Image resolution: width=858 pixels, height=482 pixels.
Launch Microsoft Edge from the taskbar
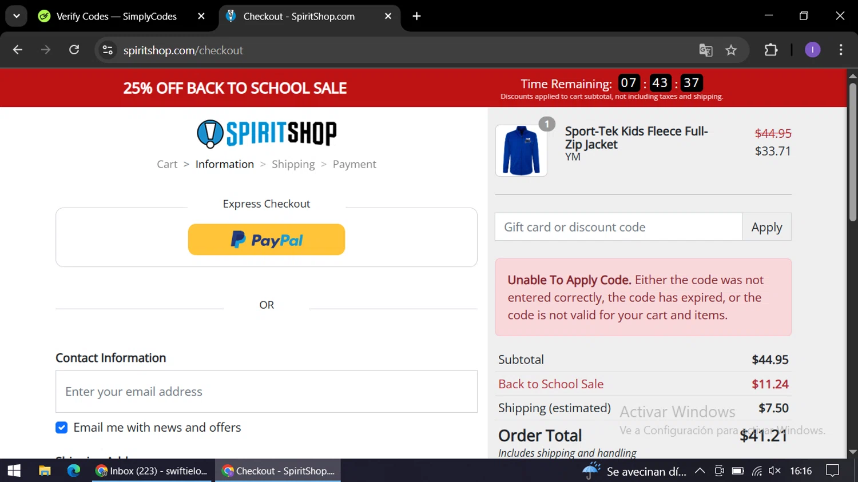(x=74, y=471)
